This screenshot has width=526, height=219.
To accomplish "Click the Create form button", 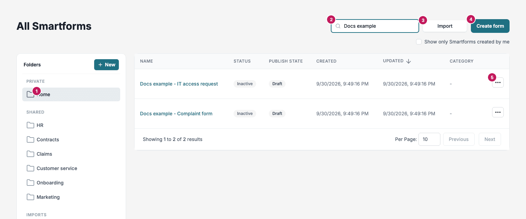I will click(x=490, y=26).
